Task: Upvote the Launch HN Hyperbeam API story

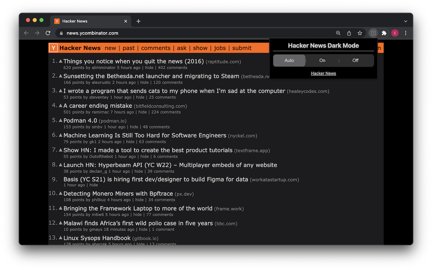Action: pos(61,165)
